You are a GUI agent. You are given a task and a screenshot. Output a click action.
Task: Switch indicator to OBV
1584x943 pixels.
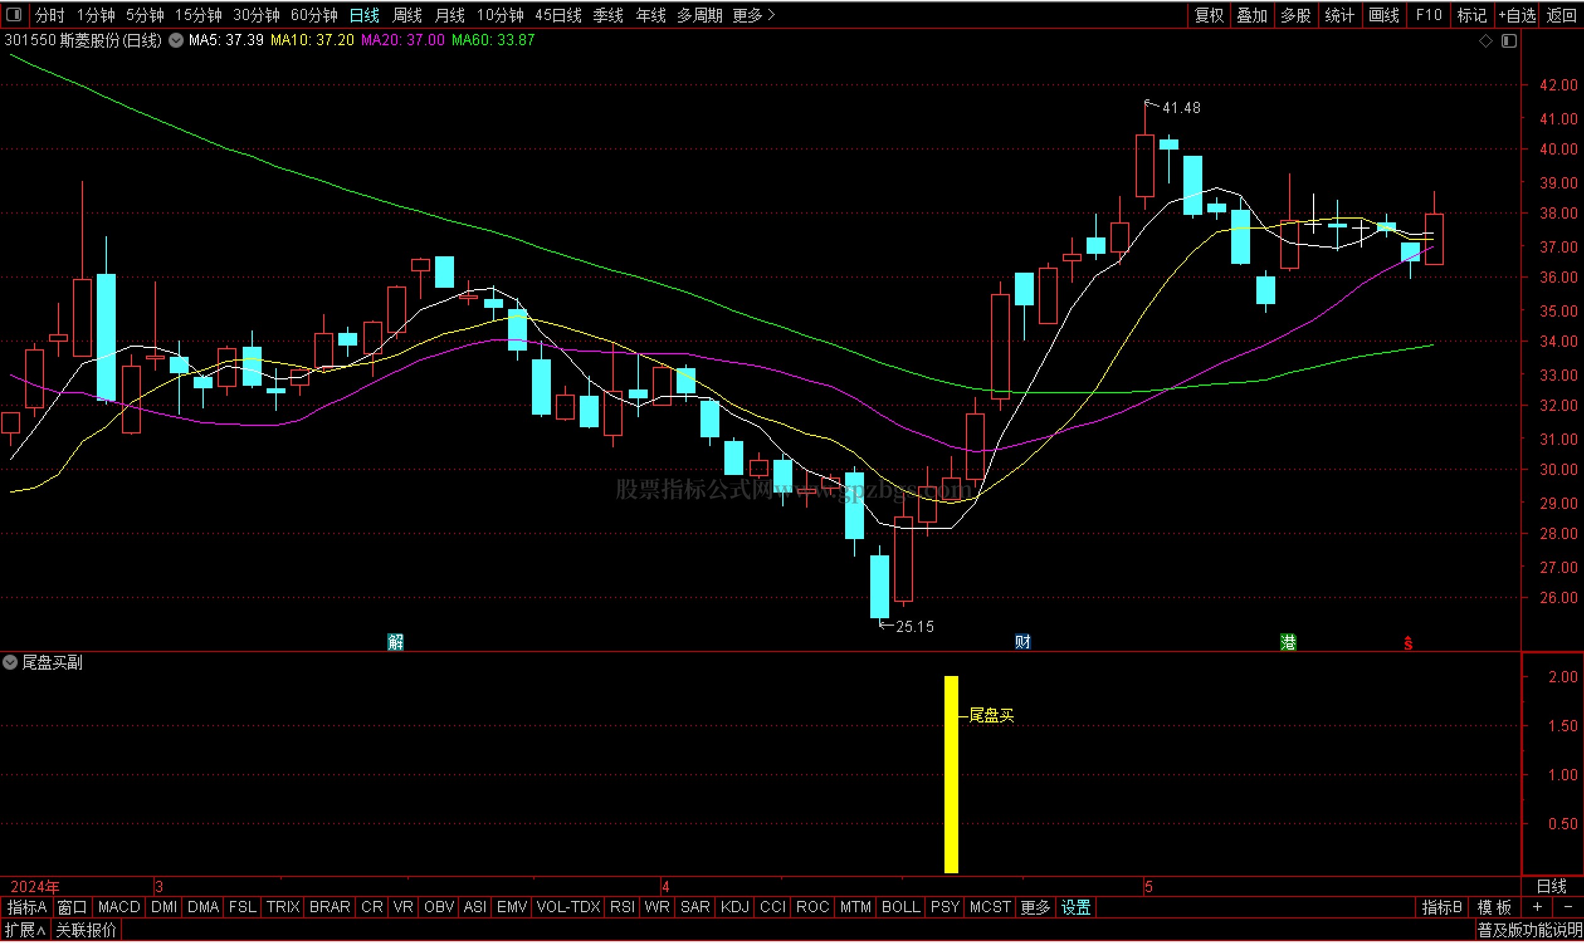[439, 907]
